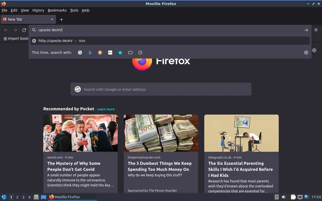This screenshot has height=201, width=322.
Task: Open the money stacks article thumbnail
Action: pyautogui.click(x=161, y=133)
